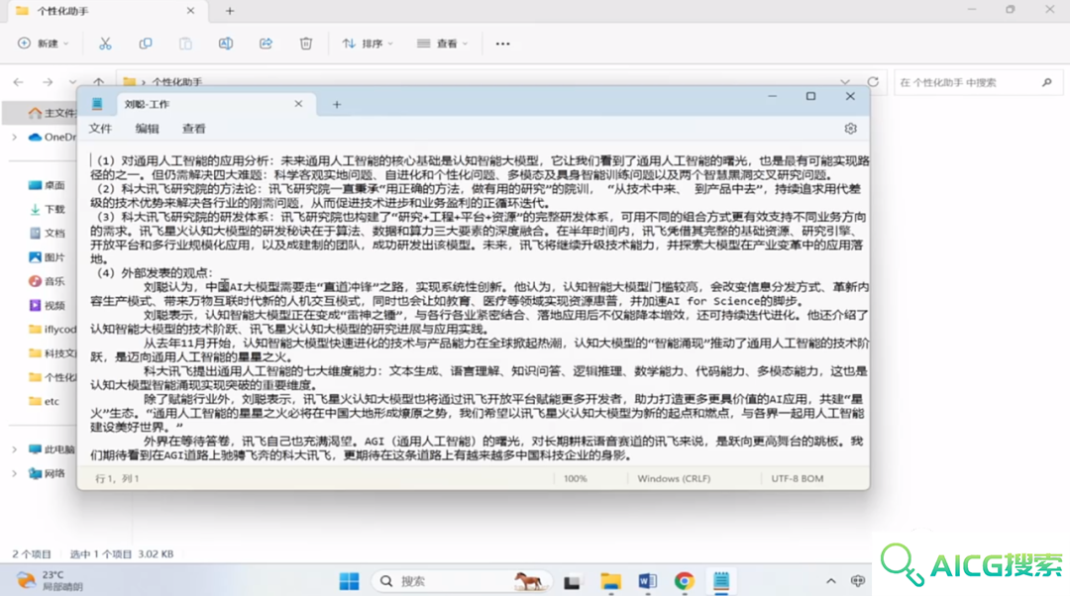Open Task View from the taskbar
This screenshot has height=596, width=1070.
[572, 582]
